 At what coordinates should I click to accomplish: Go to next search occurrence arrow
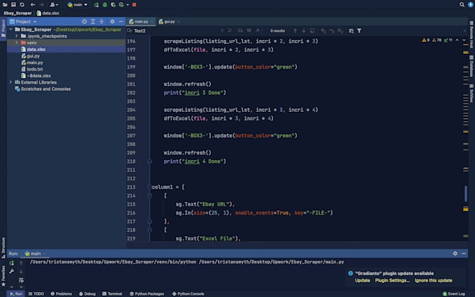pos(304,31)
